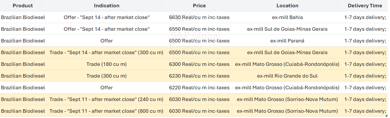Select the 6230 Real/cu m price cell

[x=199, y=76]
